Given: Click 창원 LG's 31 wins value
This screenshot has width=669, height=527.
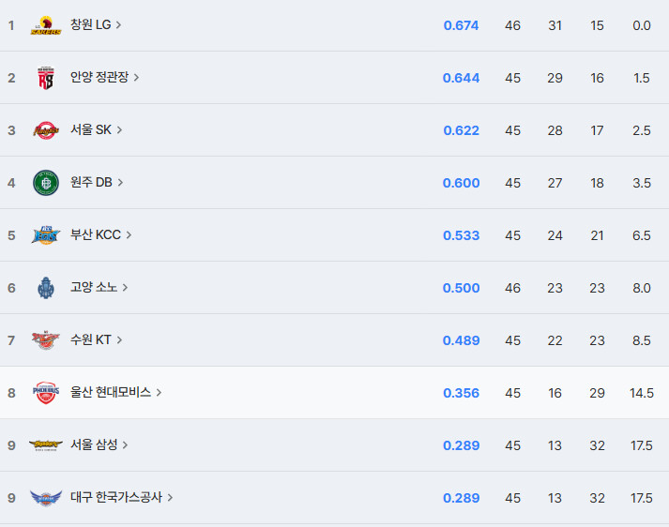Looking at the screenshot, I should click(x=555, y=25).
